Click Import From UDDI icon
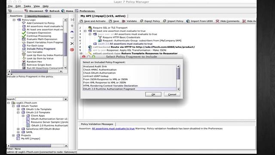This screenshot has height=155, width=275. 188,21
